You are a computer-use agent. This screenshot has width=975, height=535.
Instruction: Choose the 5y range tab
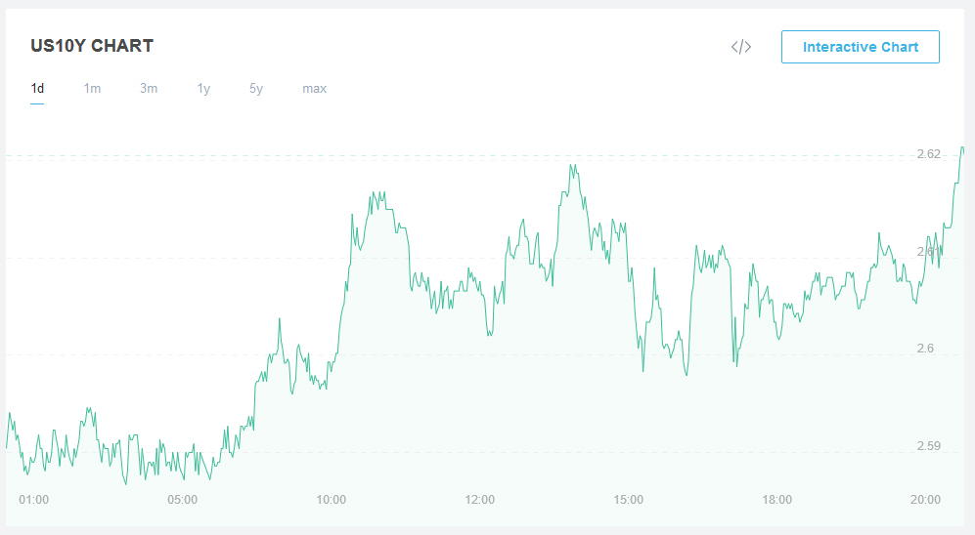pyautogui.click(x=256, y=89)
